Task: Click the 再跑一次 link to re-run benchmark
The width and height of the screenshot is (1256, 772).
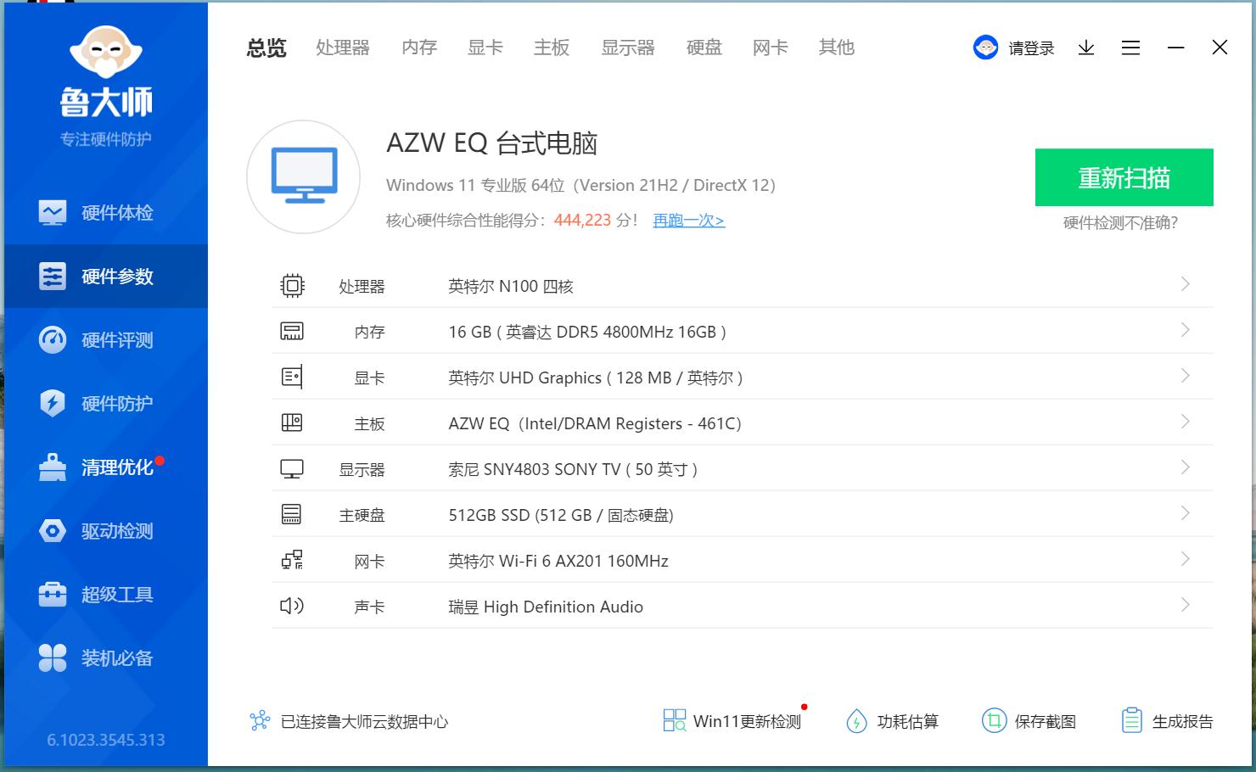Action: (687, 221)
